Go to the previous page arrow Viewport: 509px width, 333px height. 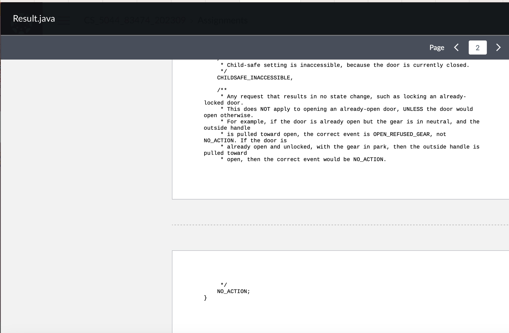[x=456, y=47]
